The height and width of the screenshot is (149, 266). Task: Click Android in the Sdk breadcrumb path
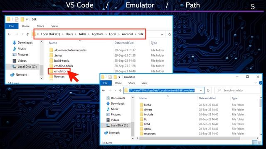pos(127,34)
